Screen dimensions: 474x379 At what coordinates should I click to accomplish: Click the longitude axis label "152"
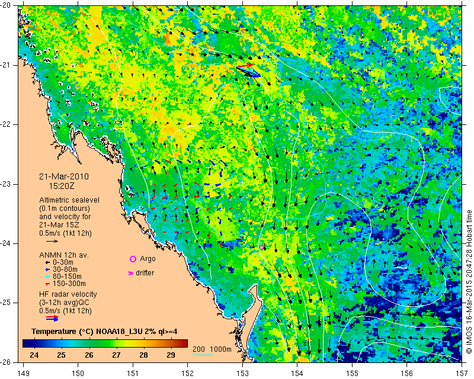188,373
